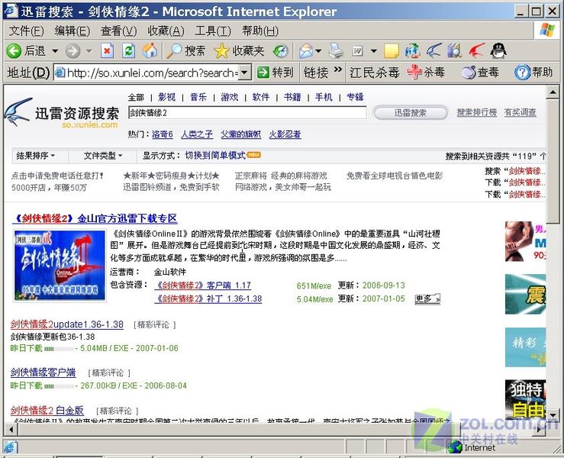Click the Messenger people toolbar icon

412,51
